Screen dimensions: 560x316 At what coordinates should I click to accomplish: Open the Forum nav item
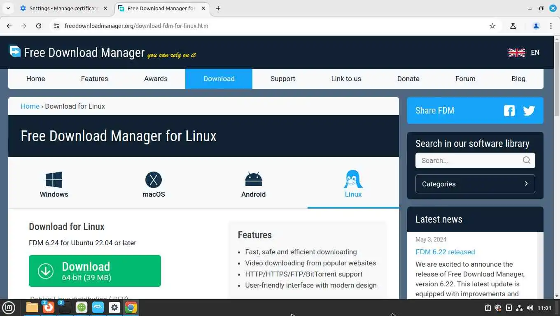[x=465, y=79]
